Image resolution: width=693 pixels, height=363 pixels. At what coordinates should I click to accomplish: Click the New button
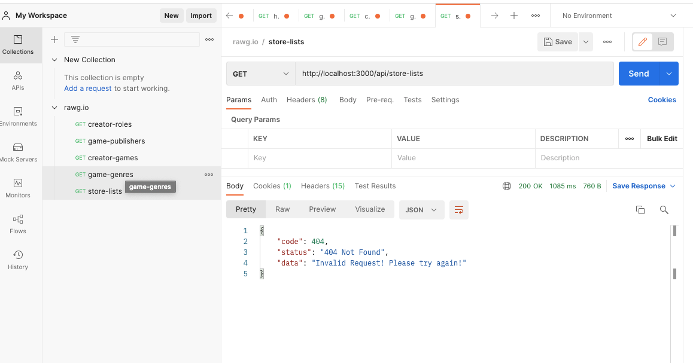point(172,16)
